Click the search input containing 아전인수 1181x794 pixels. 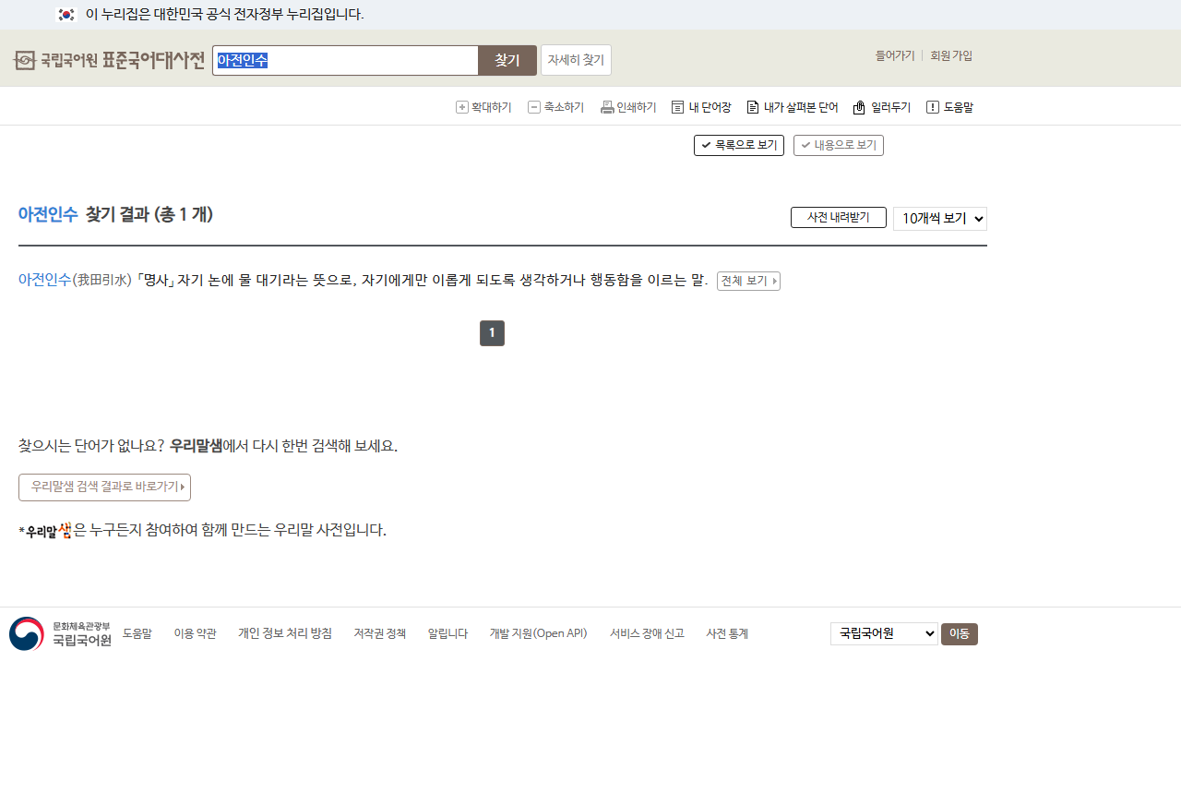coord(345,60)
